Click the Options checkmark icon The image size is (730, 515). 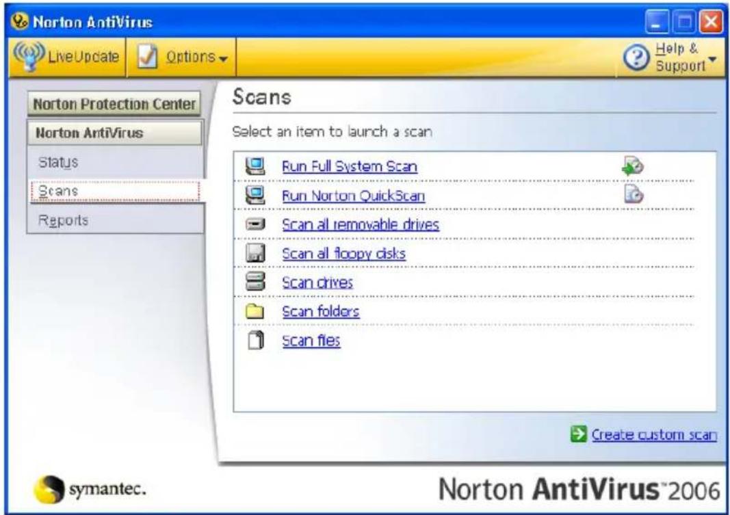(x=148, y=57)
